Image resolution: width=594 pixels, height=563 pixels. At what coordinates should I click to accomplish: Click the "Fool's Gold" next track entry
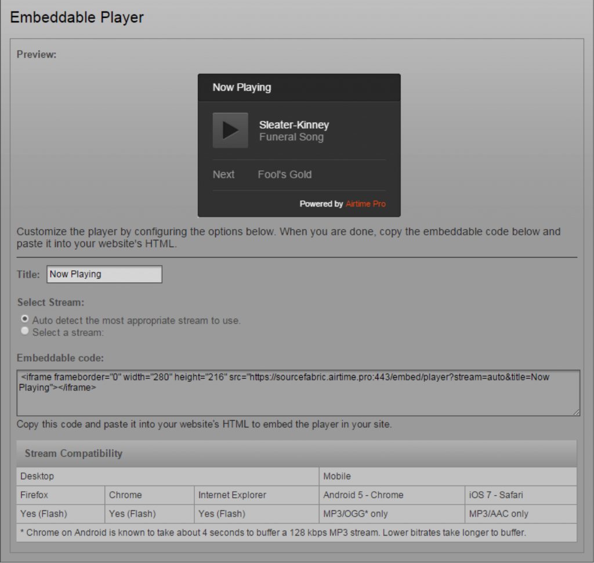click(x=284, y=174)
